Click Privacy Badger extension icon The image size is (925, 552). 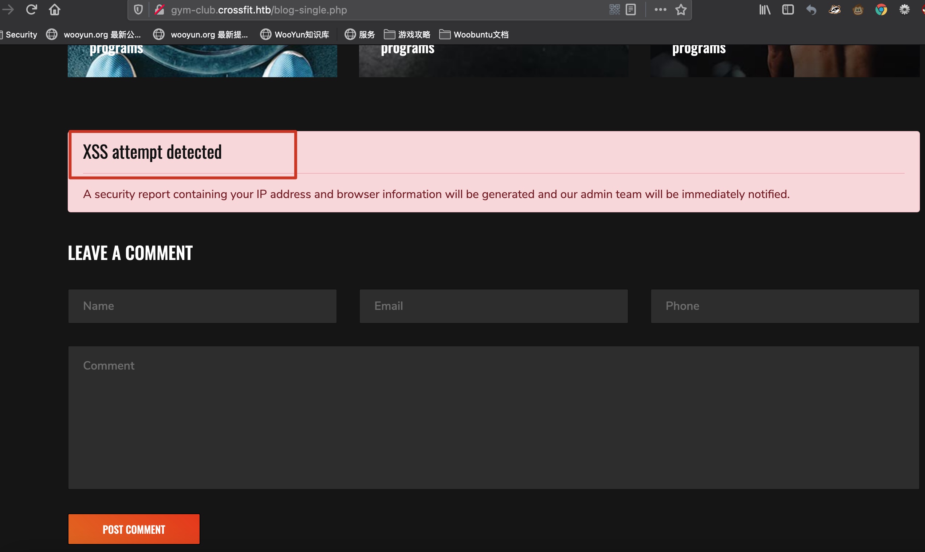coord(834,10)
